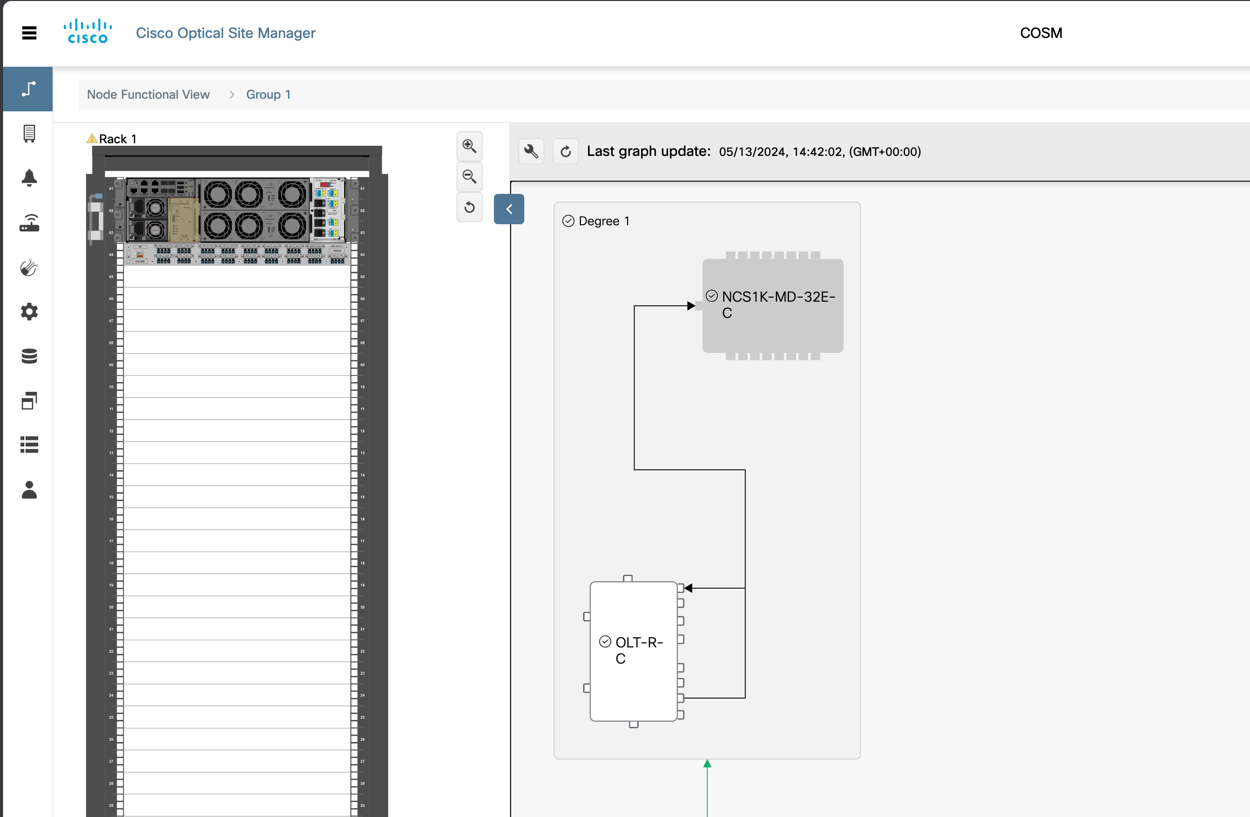This screenshot has width=1250, height=817.
Task: Select the device connectivity sidebar icon
Action: [28, 223]
